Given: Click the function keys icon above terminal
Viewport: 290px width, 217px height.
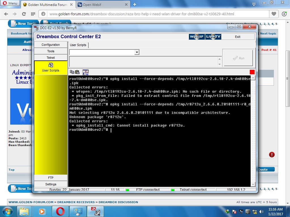Looking at the screenshot, I should (x=86, y=72).
